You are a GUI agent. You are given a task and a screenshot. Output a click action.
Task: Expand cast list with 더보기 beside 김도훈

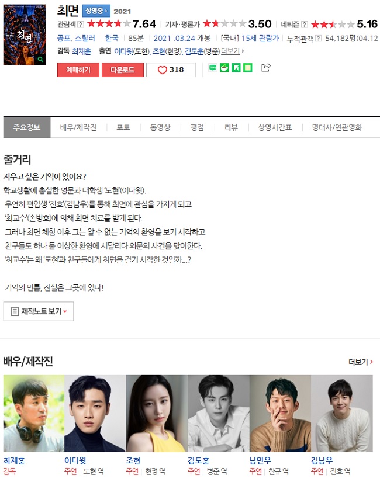pyautogui.click(x=232, y=51)
